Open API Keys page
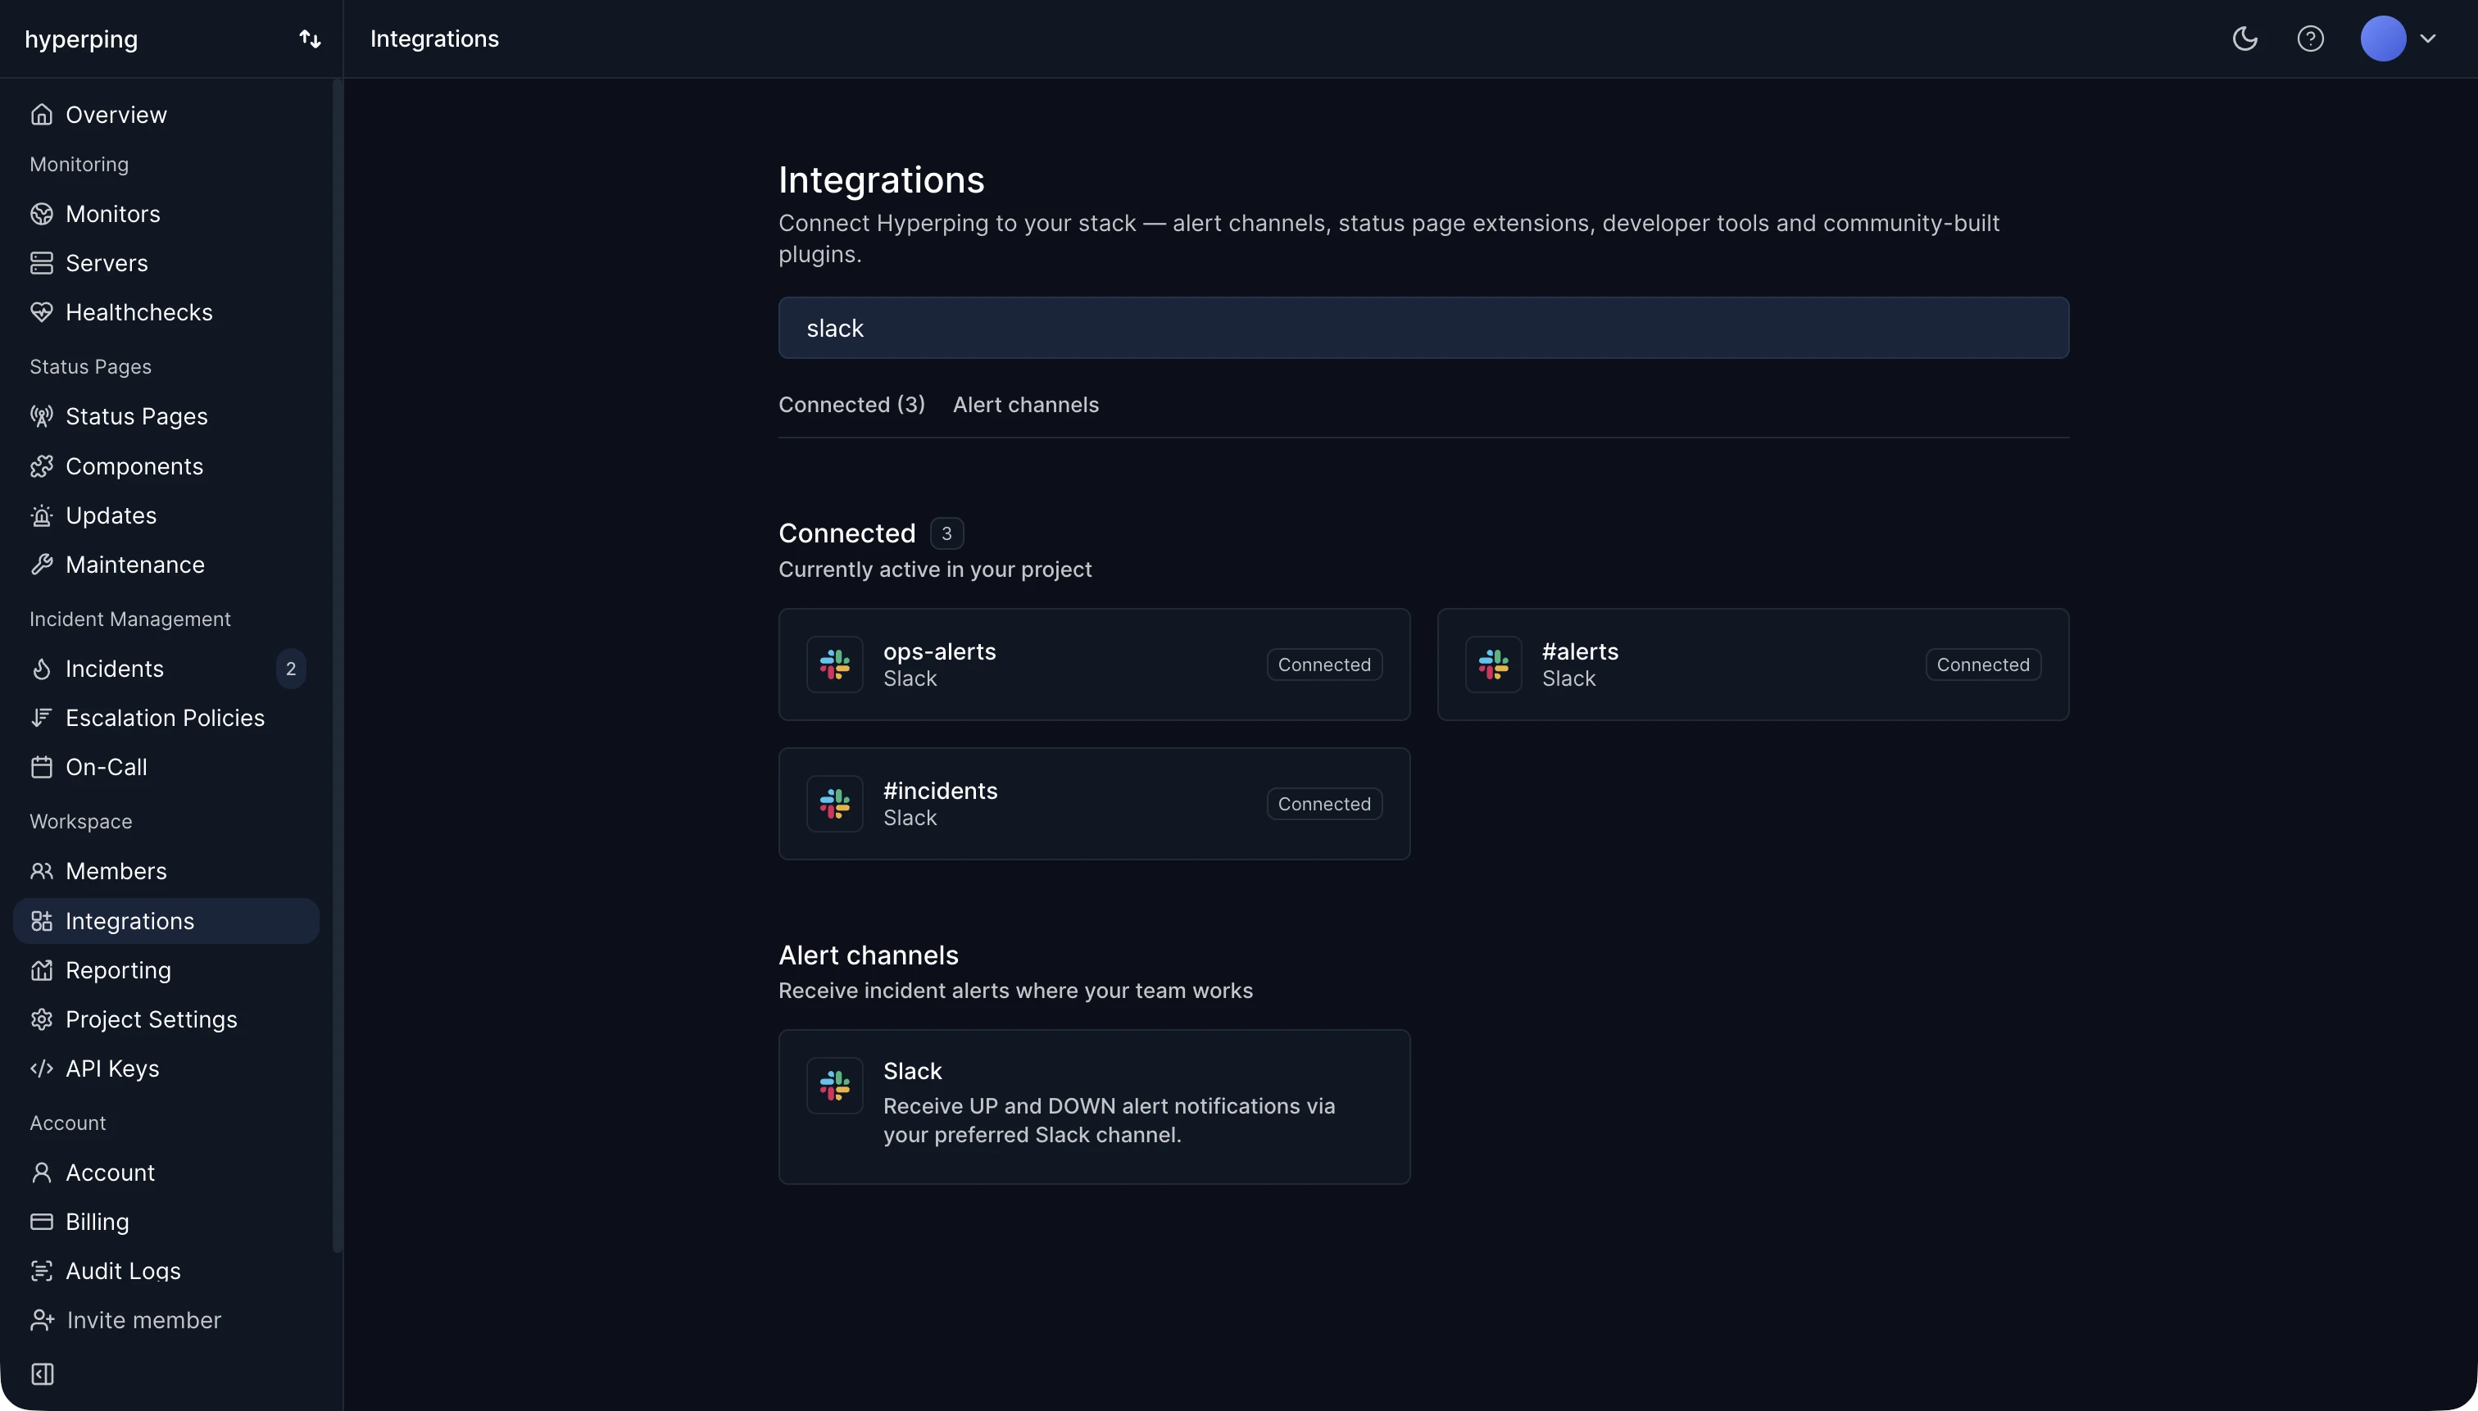The width and height of the screenshot is (2478, 1411). coord(166,1068)
